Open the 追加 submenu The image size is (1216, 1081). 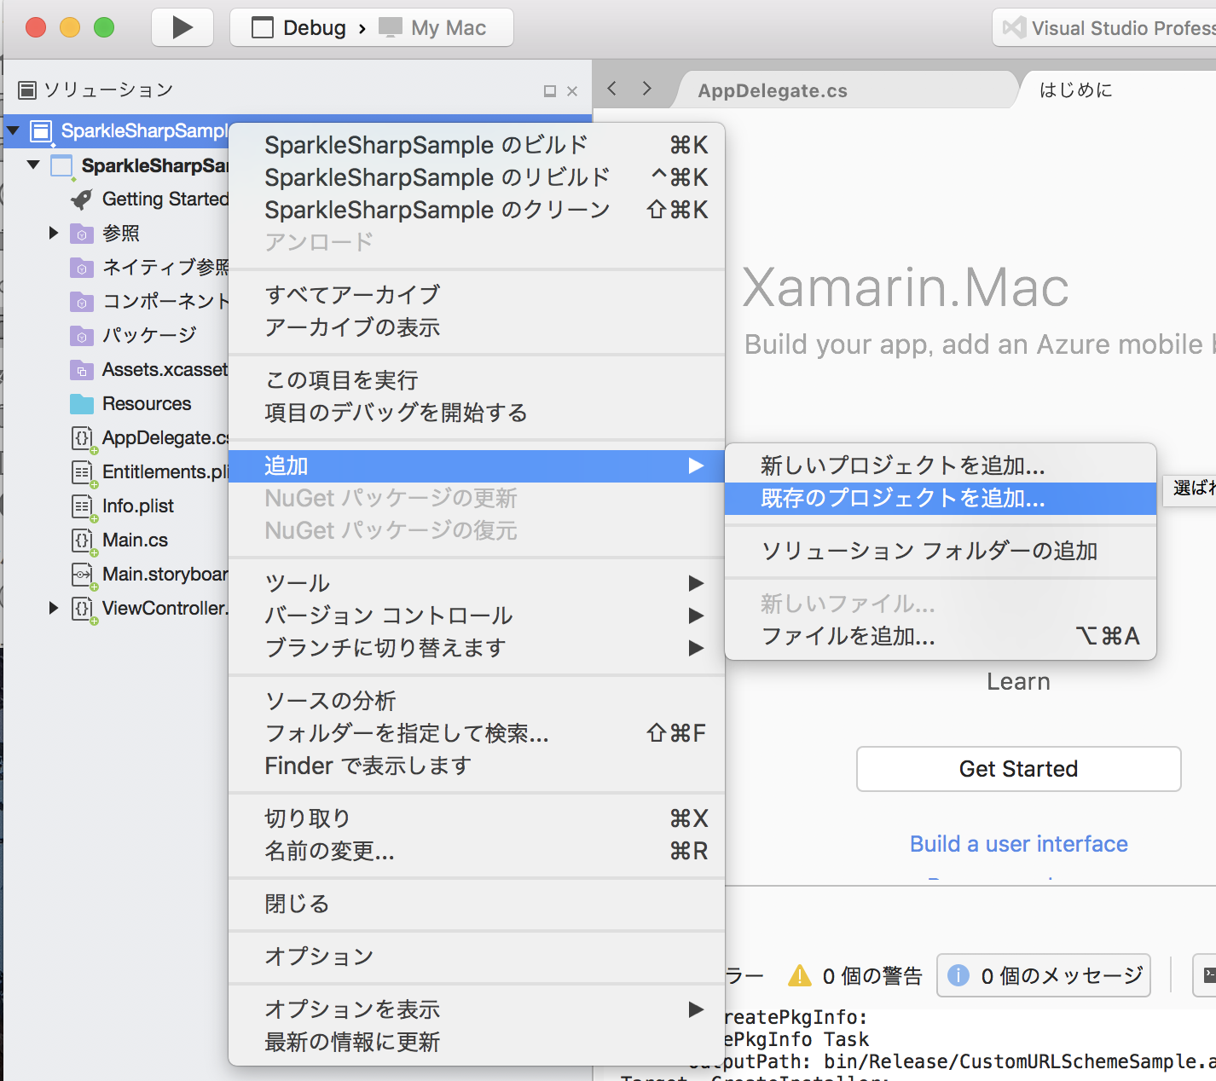pos(477,465)
